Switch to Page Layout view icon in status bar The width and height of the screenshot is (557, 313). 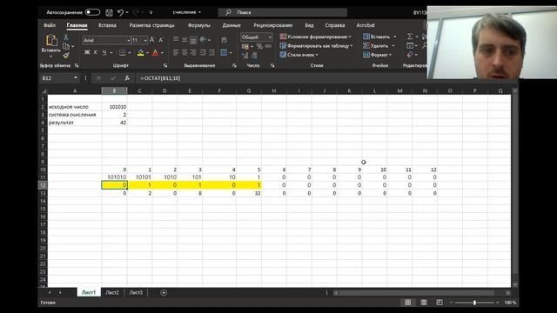tap(424, 303)
